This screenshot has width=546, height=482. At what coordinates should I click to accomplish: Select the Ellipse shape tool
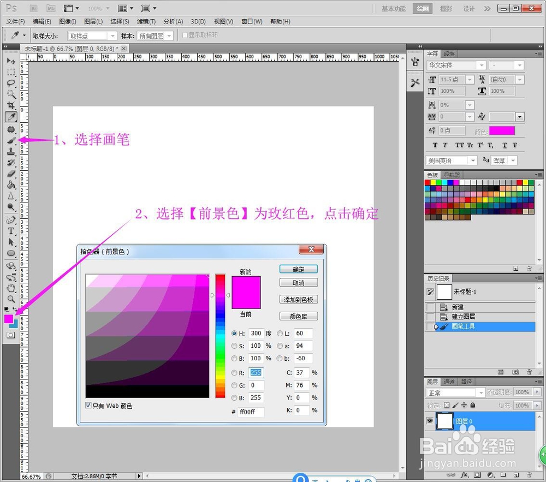11,253
